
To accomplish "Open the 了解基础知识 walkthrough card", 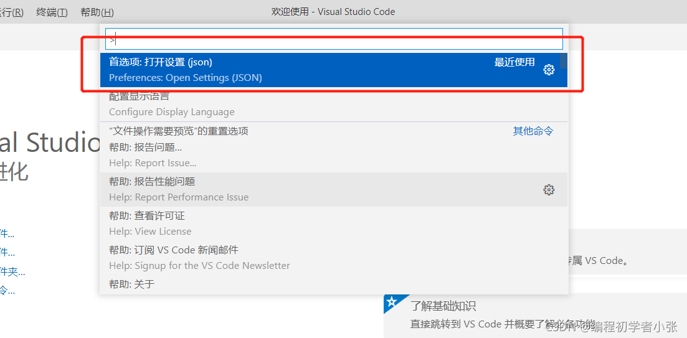I will pyautogui.click(x=535, y=315).
